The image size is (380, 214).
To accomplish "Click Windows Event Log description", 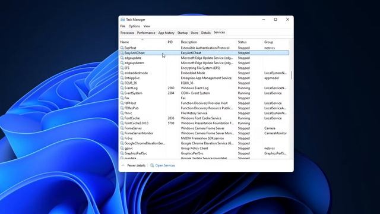I will (195, 88).
